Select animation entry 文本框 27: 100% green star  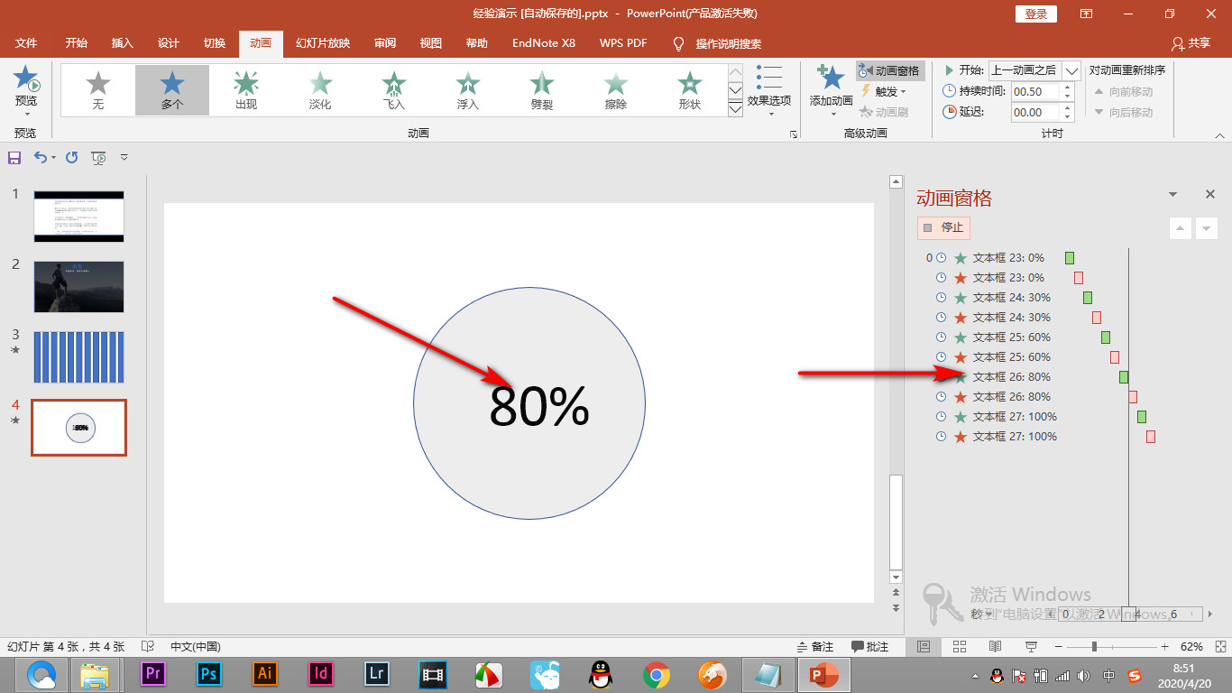pyautogui.click(x=961, y=417)
